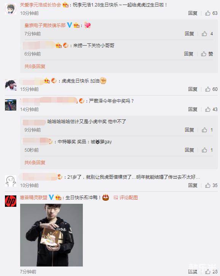Open the 评论配图 image link
The height and width of the screenshot is (276, 220).
[x=125, y=197]
